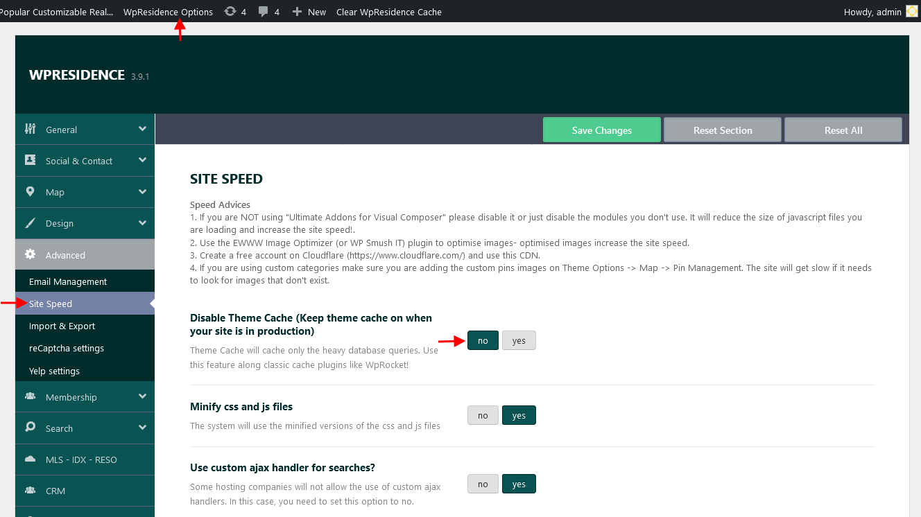The height and width of the screenshot is (517, 921).
Task: Click the 3.9.1 version number
Action: 140,77
